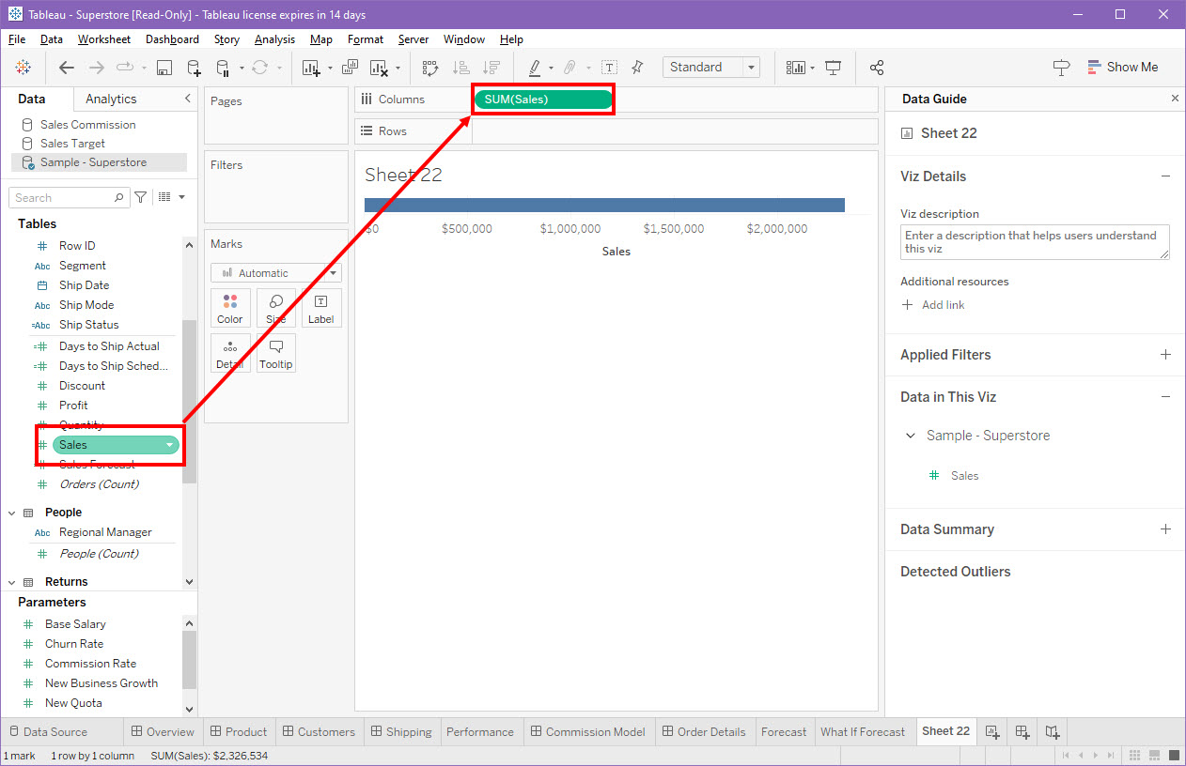Screen dimensions: 1186x766
Task: Click the Show Mark Labels icon
Action: coord(609,68)
